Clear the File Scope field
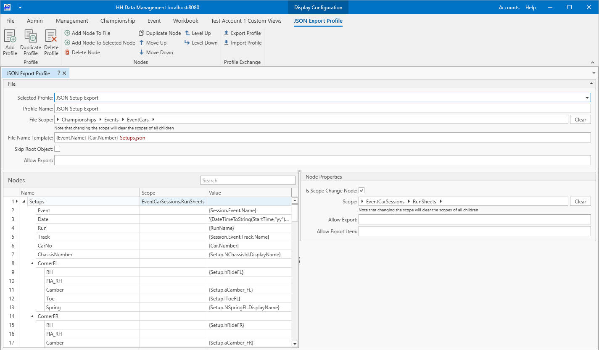Image resolution: width=599 pixels, height=350 pixels. click(580, 120)
